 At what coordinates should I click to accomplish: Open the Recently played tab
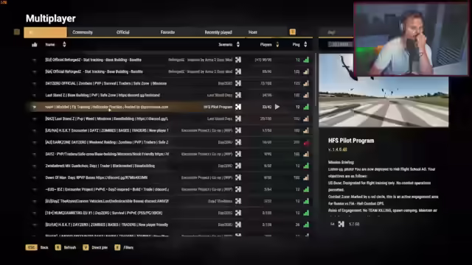pyautogui.click(x=218, y=32)
